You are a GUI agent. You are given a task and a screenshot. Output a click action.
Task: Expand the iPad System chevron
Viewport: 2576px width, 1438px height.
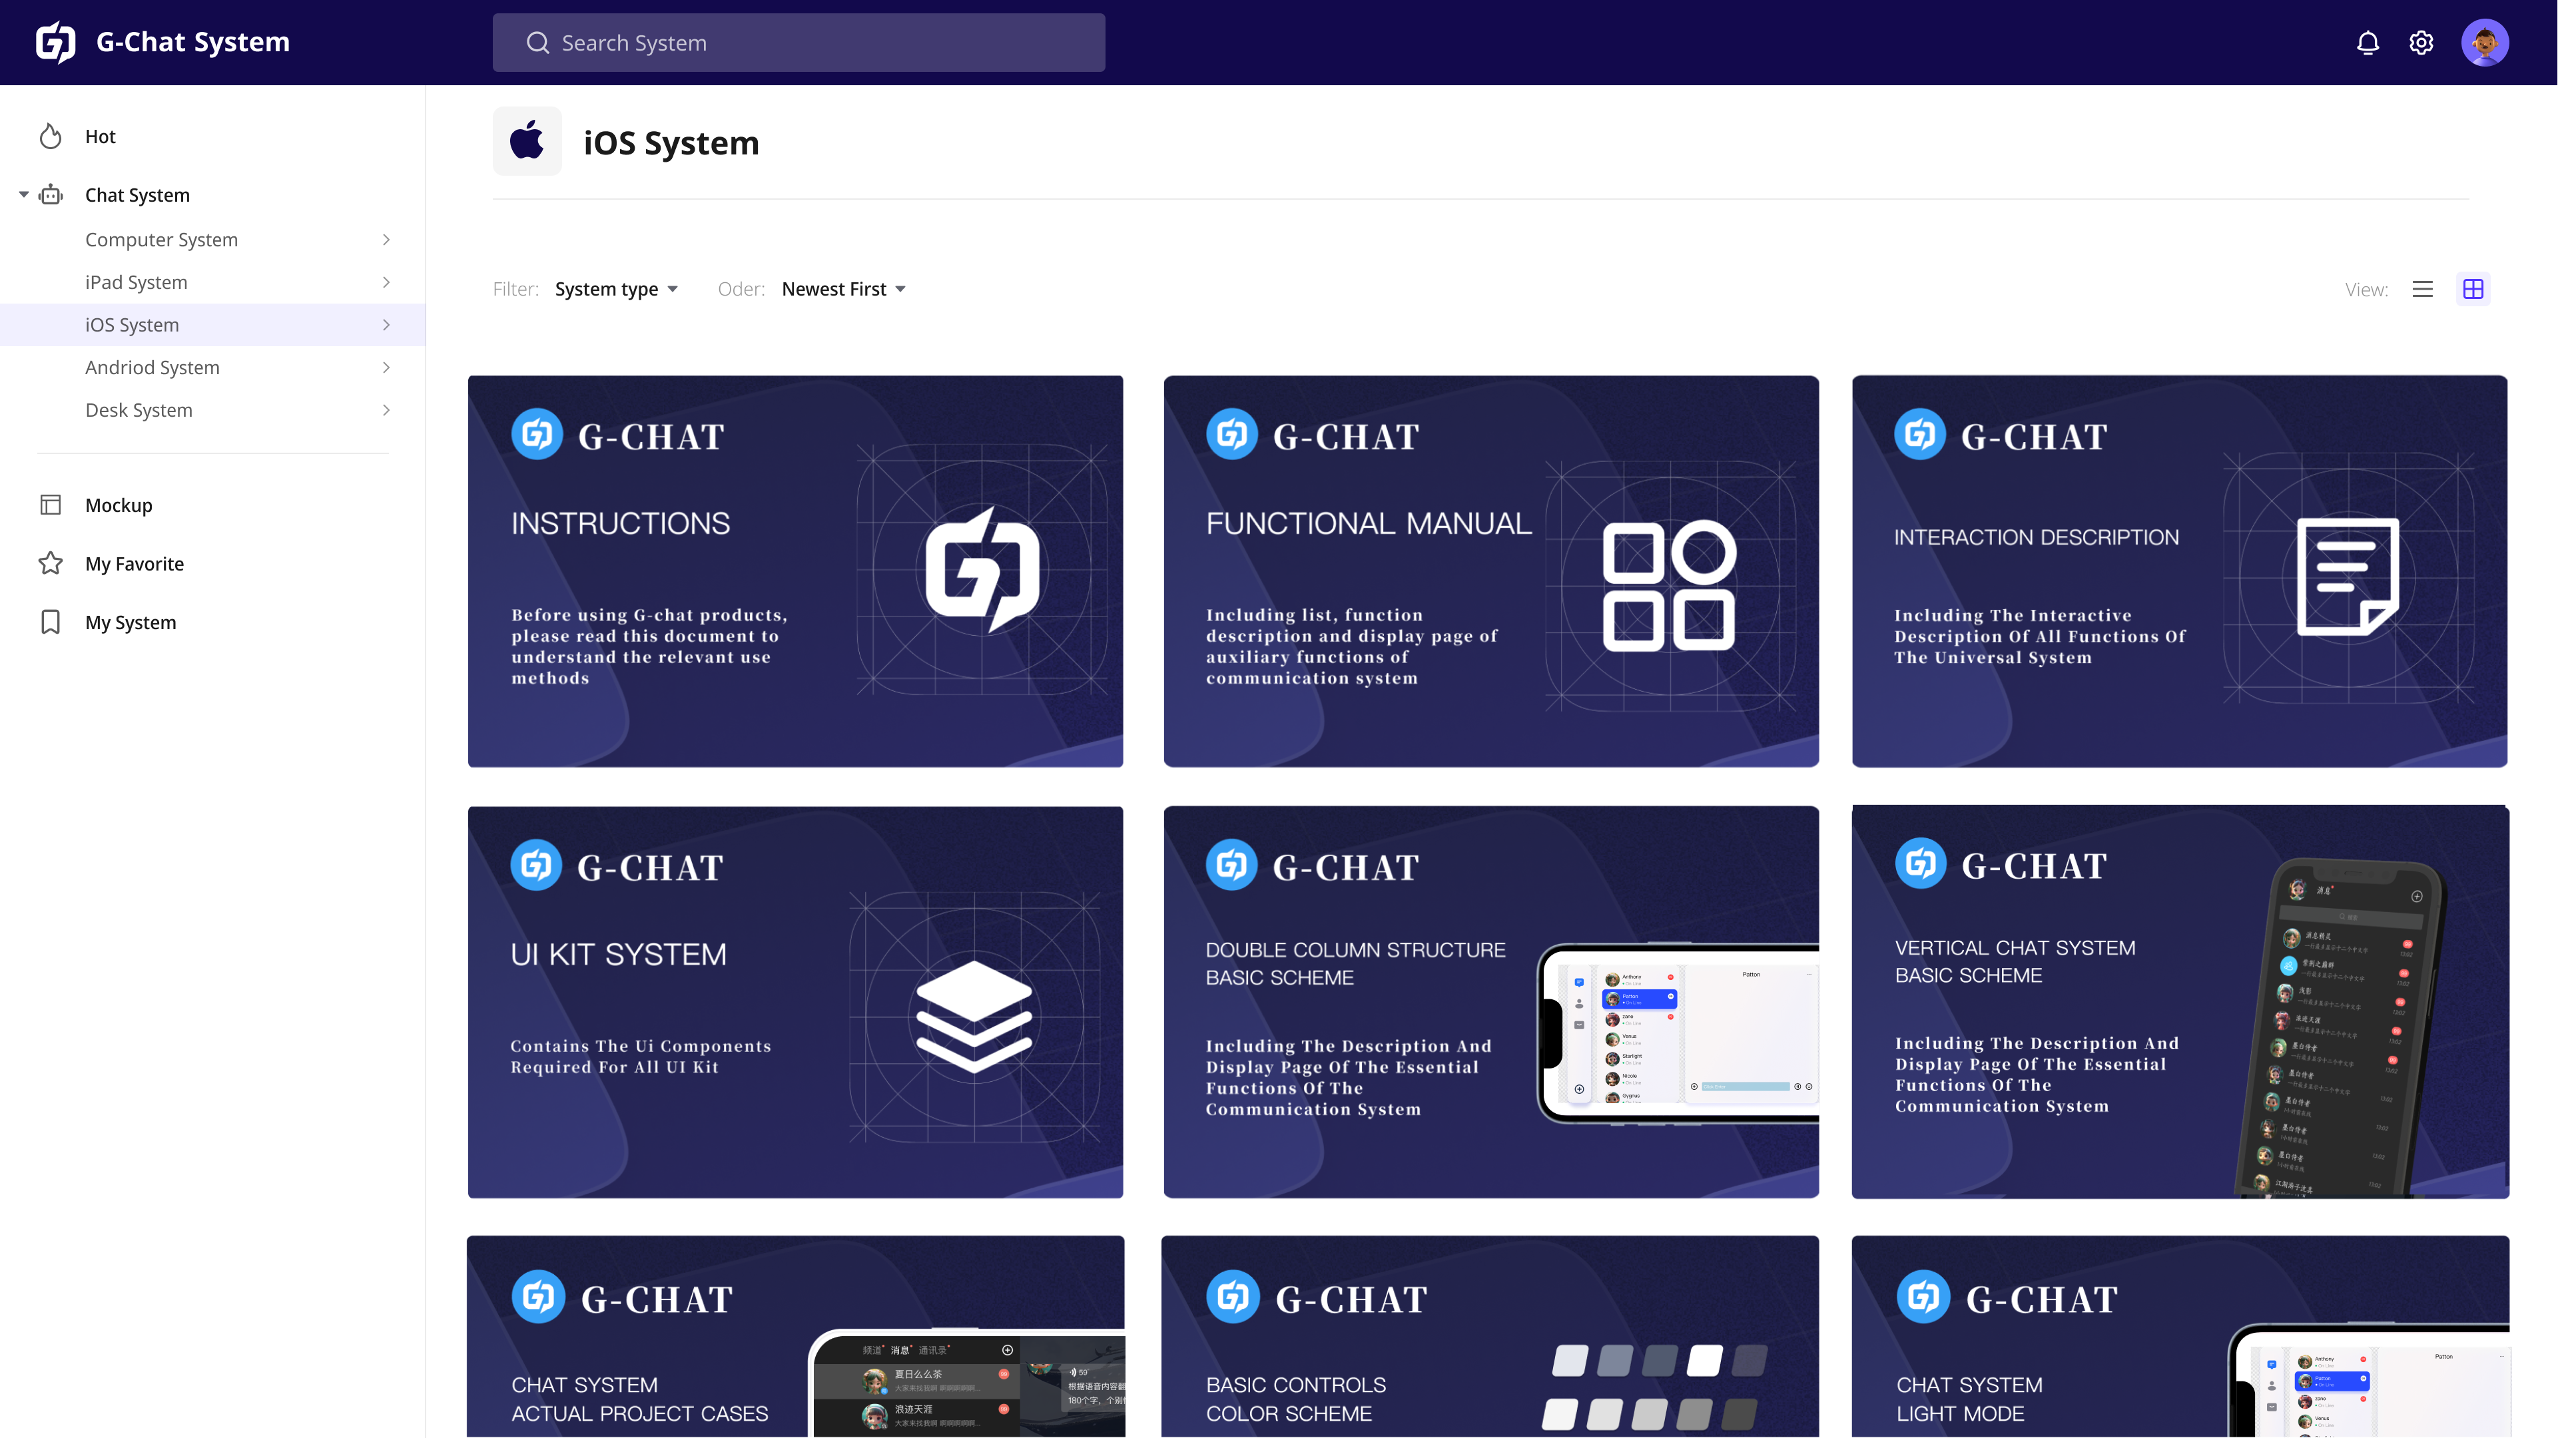[386, 282]
